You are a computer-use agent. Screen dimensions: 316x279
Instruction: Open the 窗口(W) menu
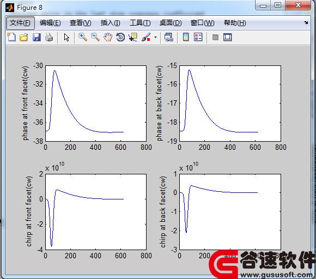point(202,23)
